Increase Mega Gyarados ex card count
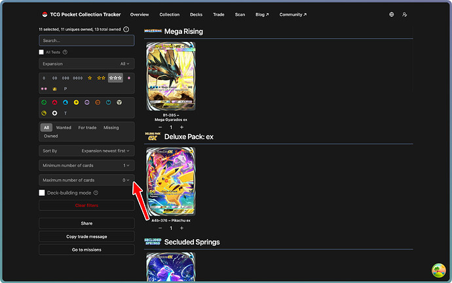 click(x=181, y=127)
